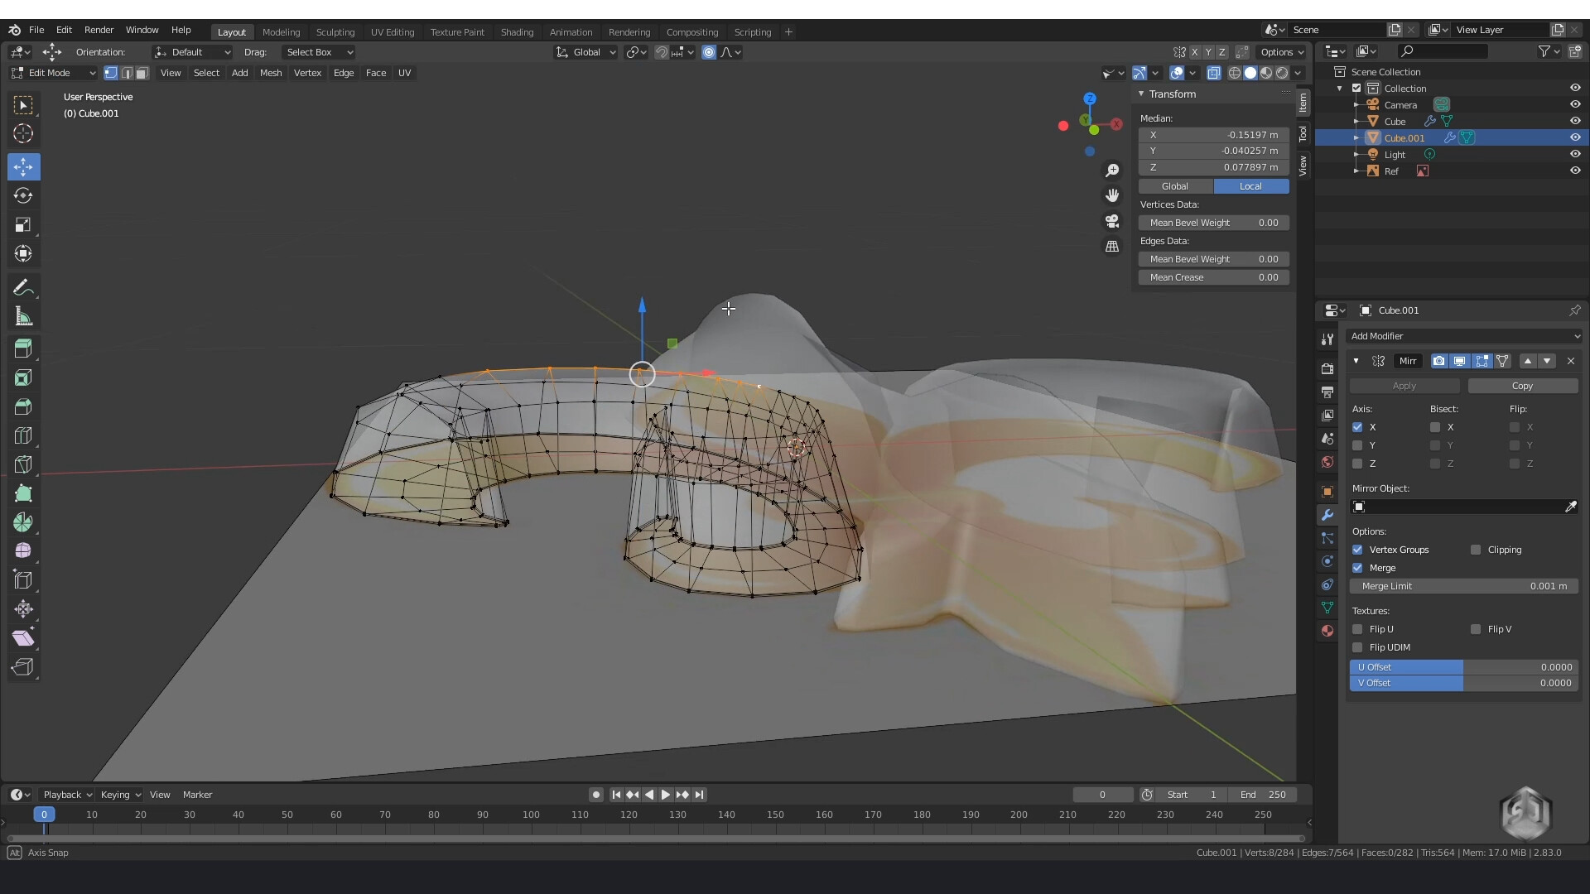The image size is (1590, 894).
Task: Enable the Clipping checkbox
Action: [1476, 550]
